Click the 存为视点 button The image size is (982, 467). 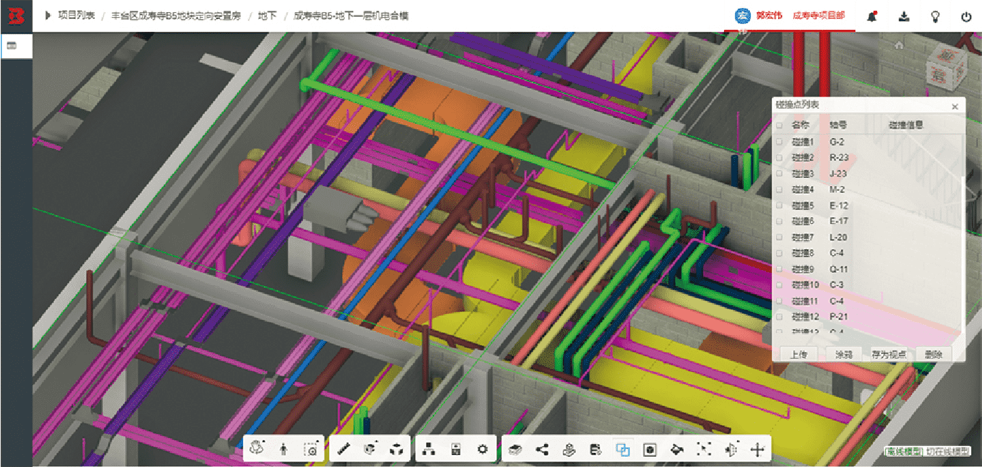(x=889, y=354)
